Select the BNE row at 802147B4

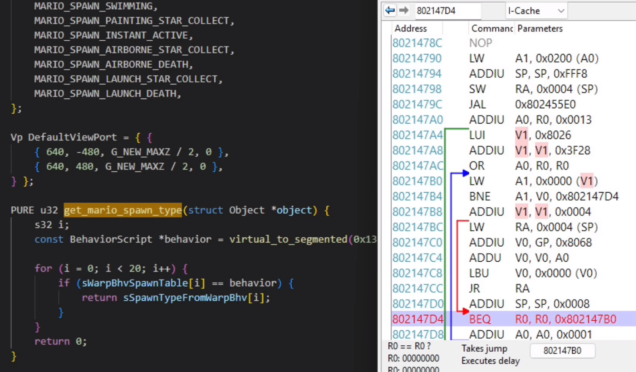pos(542,197)
